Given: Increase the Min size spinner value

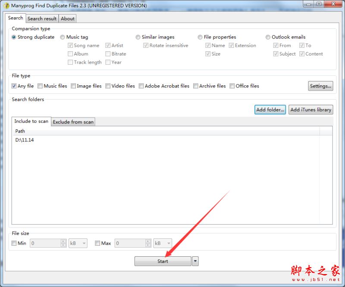Looking at the screenshot, I should coord(63,241).
